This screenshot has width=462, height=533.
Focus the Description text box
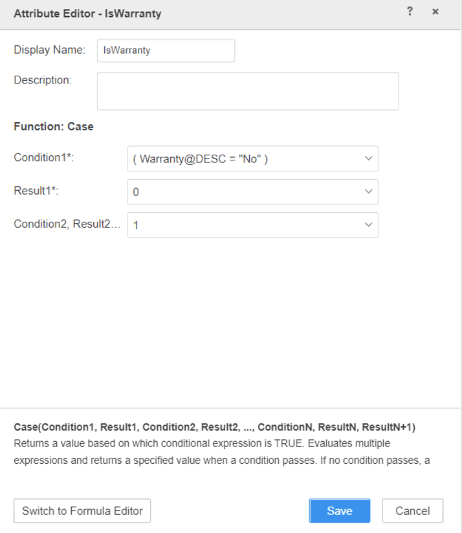[248, 91]
